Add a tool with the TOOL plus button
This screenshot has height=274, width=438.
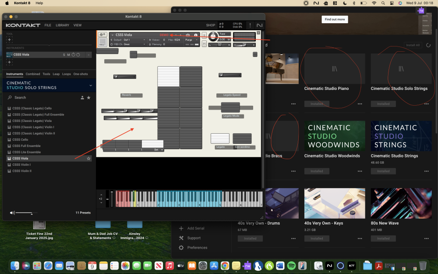pyautogui.click(x=9, y=40)
